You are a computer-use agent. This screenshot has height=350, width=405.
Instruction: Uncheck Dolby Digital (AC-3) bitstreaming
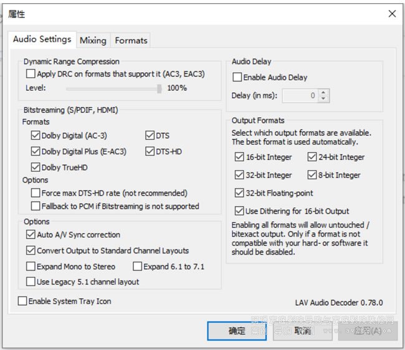(36, 135)
